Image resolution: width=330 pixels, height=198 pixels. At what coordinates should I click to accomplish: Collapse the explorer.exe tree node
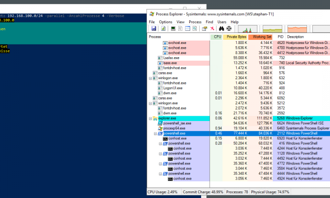pyautogui.click(x=150, y=118)
